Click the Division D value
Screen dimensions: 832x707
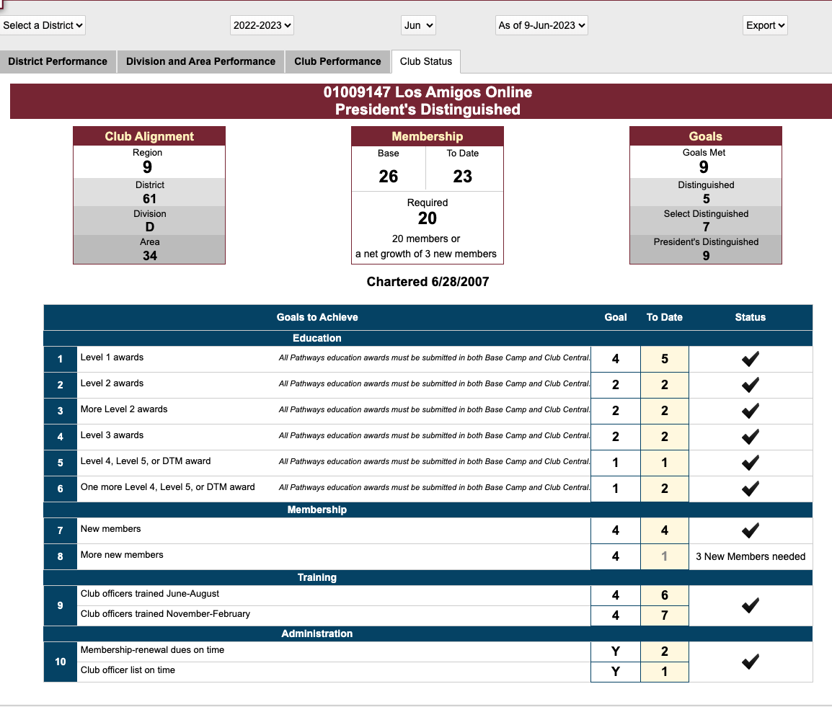click(150, 227)
